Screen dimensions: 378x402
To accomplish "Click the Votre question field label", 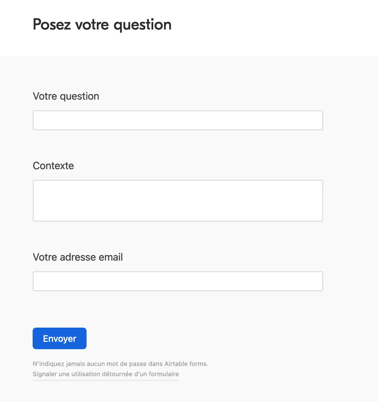I will (x=66, y=96).
